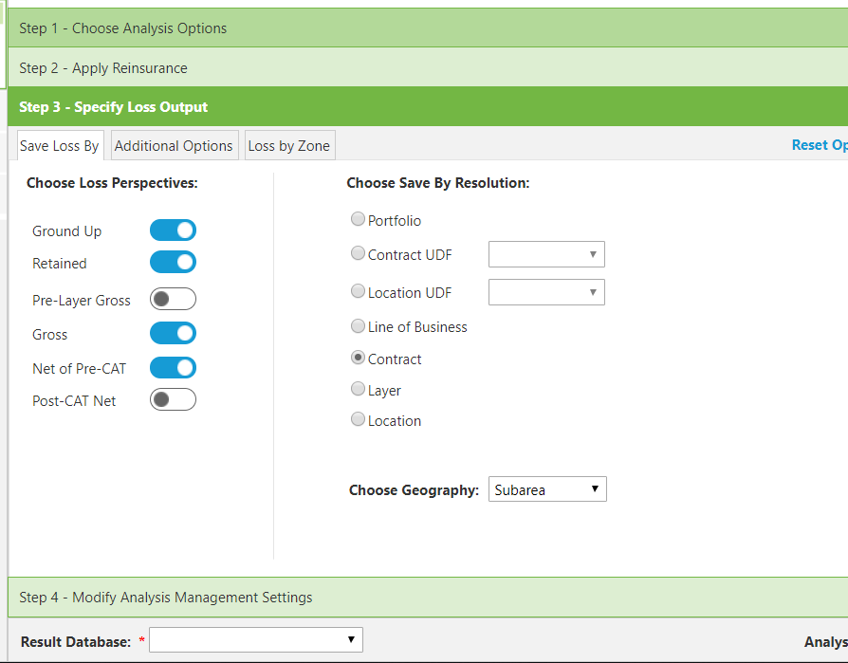Switch to the Additional Options tab
848x663 pixels.
tap(175, 145)
